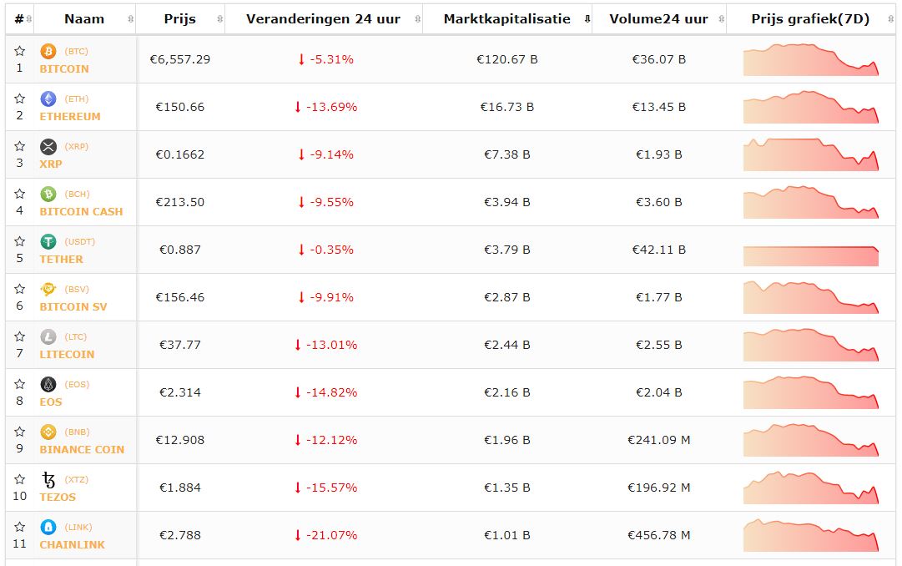Open XRP 7-day price chart
The height and width of the screenshot is (566, 902).
coord(811,155)
